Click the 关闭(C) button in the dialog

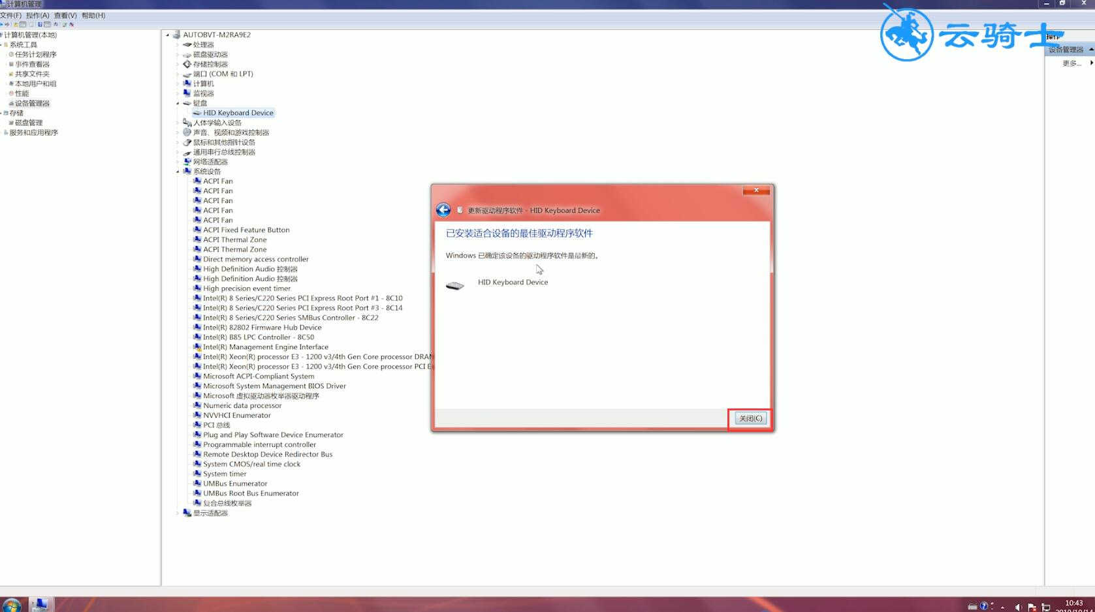click(x=750, y=418)
